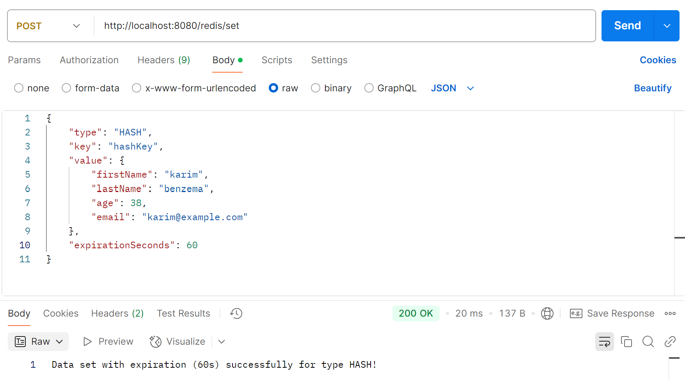The width and height of the screenshot is (685, 381).
Task: Click the request URL field
Action: click(x=343, y=26)
